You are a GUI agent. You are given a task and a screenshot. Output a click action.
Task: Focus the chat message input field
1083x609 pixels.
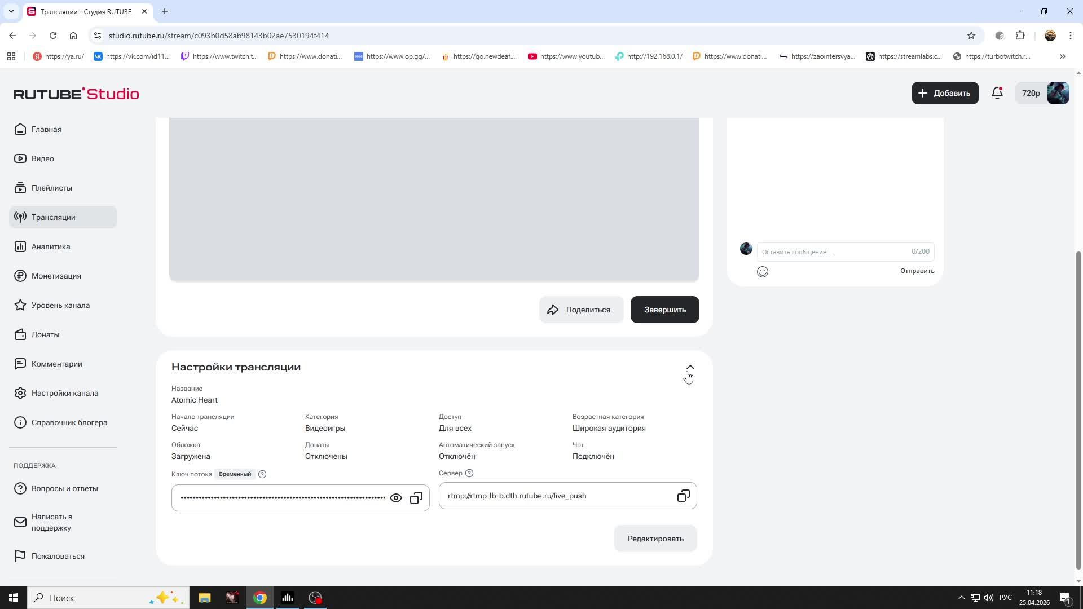click(x=835, y=252)
